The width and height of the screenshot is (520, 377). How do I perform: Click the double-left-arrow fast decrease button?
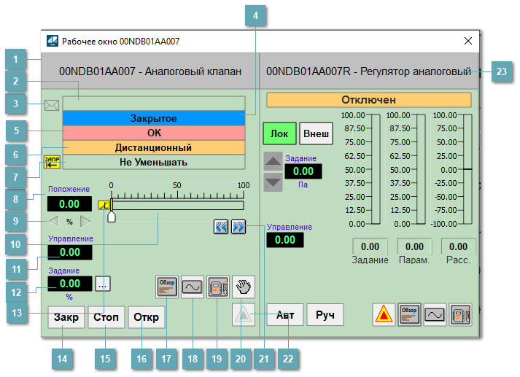pyautogui.click(x=221, y=227)
